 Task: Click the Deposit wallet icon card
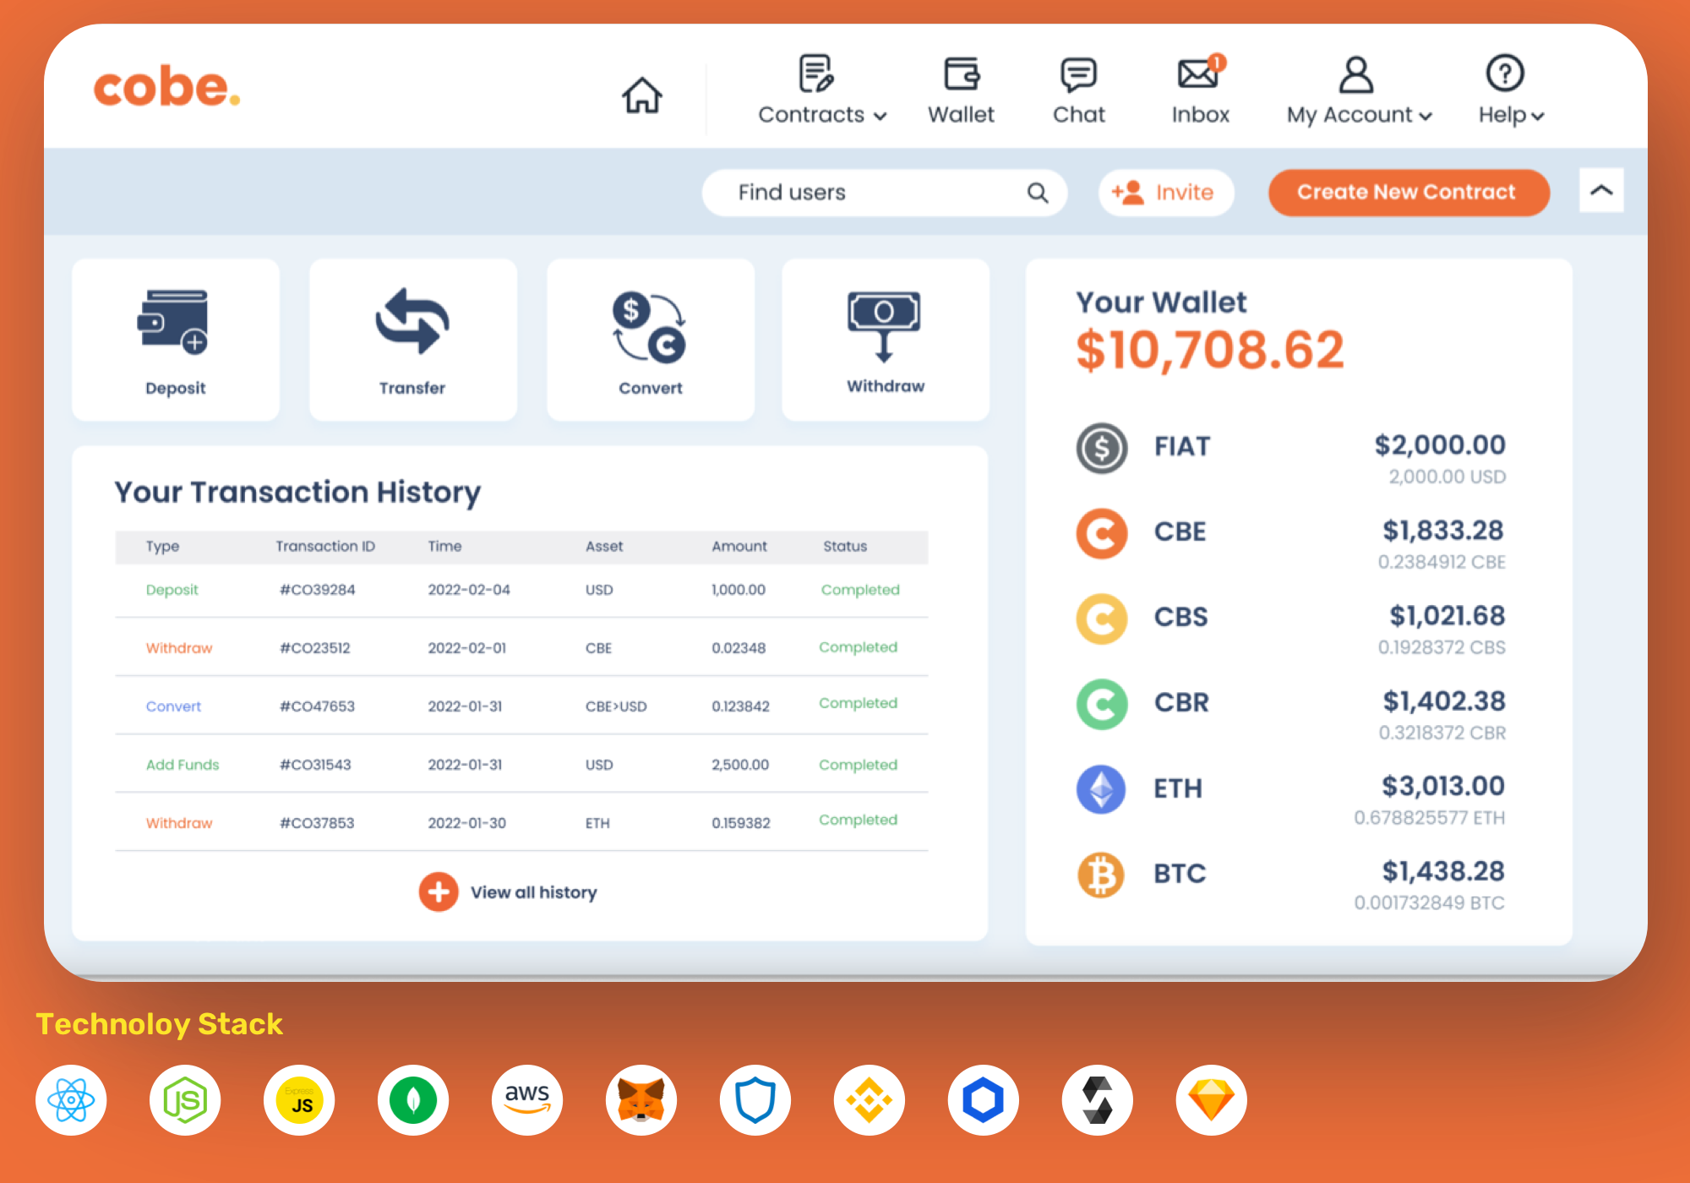point(176,340)
